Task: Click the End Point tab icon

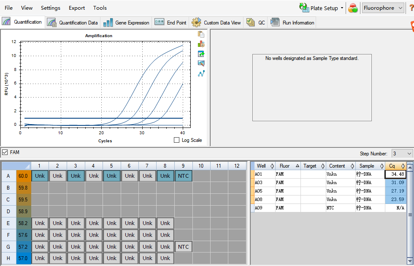Action: click(x=159, y=22)
